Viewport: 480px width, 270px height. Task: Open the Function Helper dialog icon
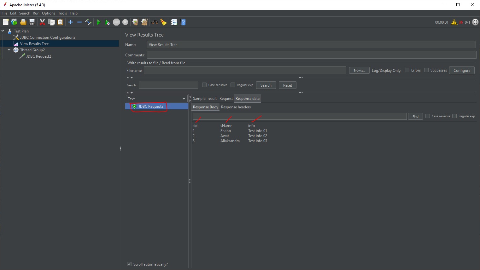174,22
